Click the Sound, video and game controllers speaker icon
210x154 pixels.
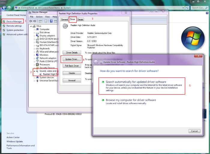tap(37, 71)
